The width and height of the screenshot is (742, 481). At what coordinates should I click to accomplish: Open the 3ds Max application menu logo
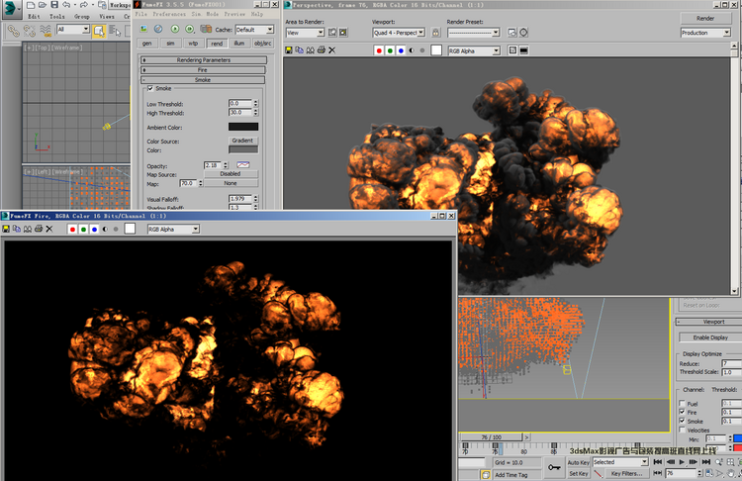(x=10, y=9)
